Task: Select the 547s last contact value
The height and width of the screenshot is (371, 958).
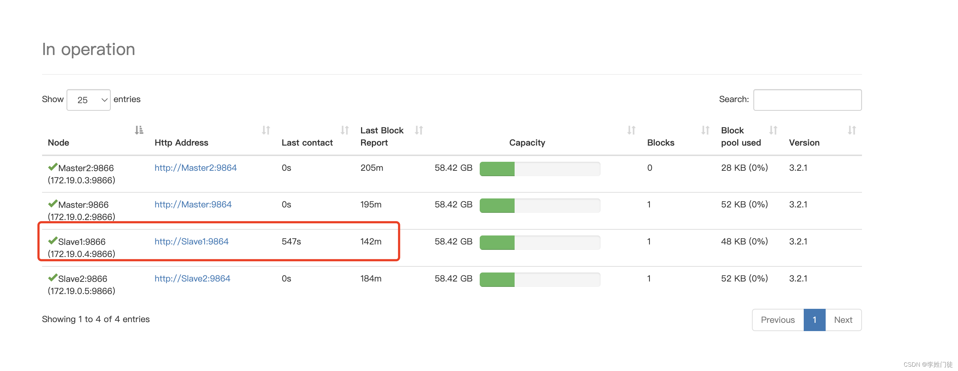Action: pos(291,242)
